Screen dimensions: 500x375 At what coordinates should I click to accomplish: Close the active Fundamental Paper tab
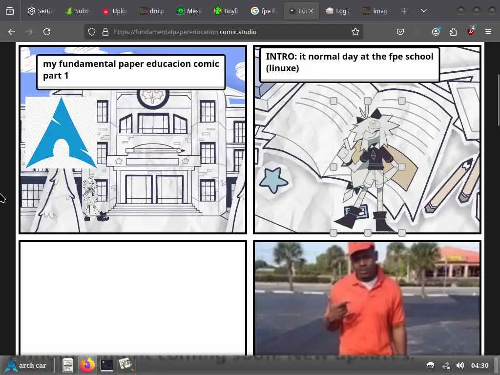[x=311, y=11]
